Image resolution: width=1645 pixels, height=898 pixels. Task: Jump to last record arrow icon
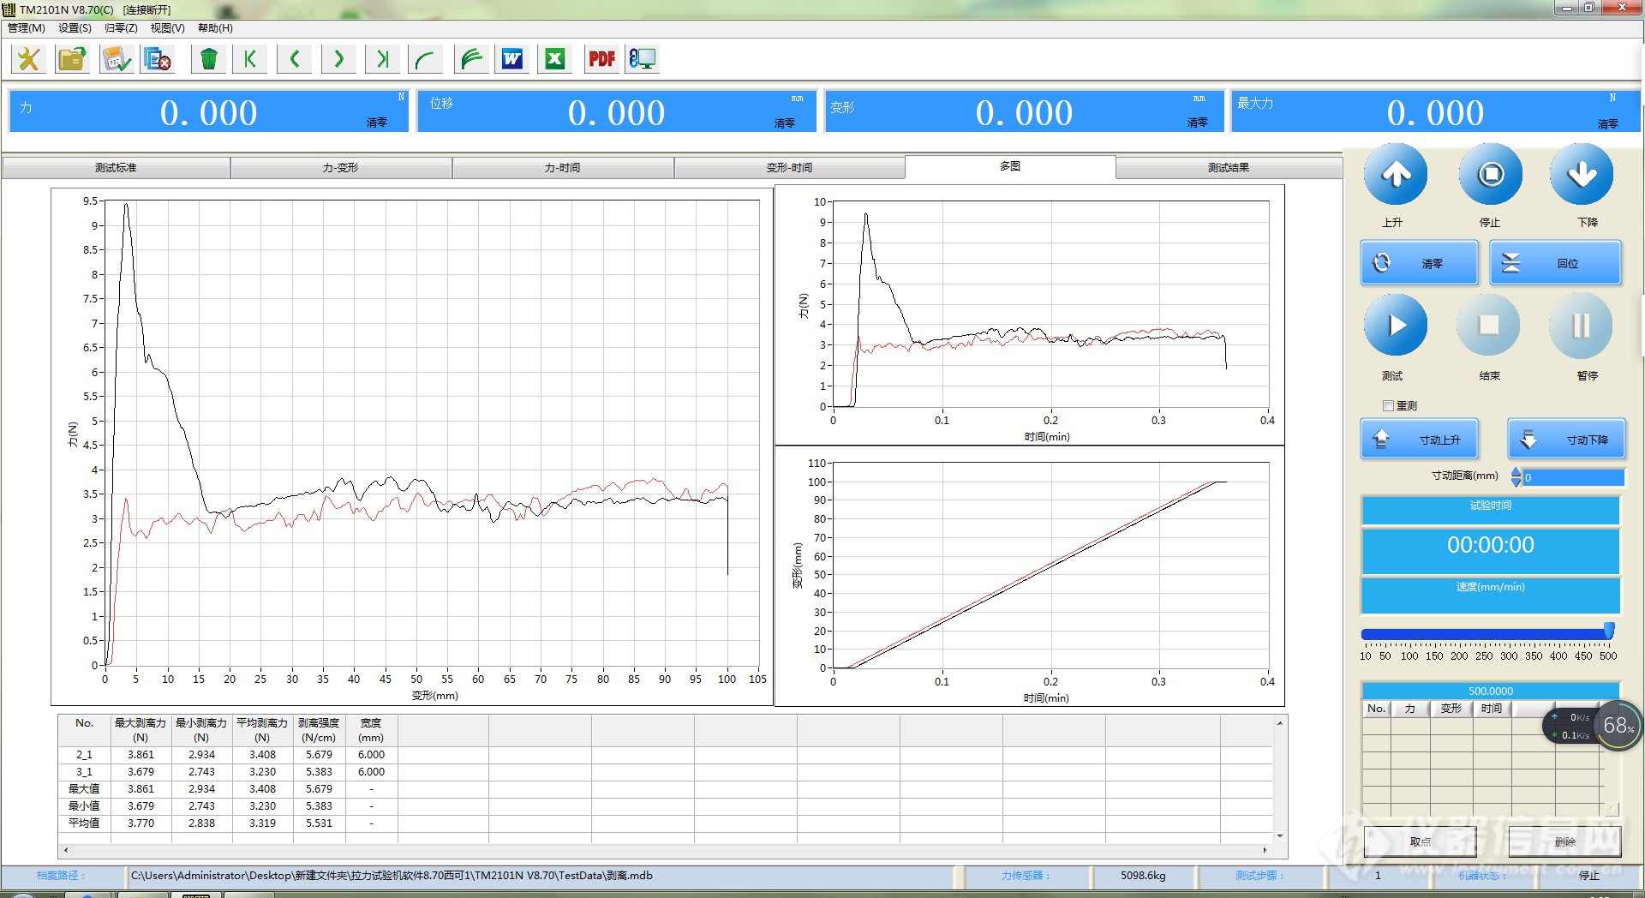pos(382,59)
